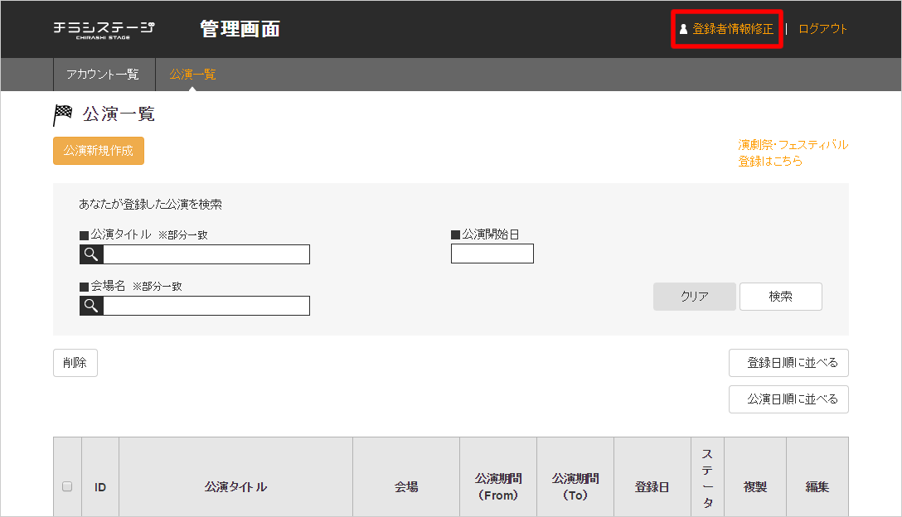This screenshot has height=517, width=902.
Task: Open 登録者情報修正 link
Action: 733,29
